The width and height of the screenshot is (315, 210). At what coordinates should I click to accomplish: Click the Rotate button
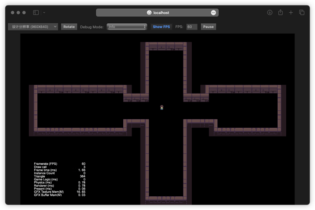click(x=69, y=27)
